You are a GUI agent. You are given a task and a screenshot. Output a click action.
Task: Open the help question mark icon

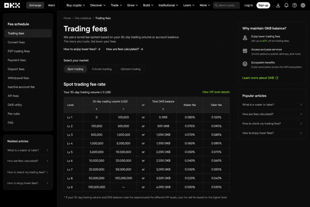(x=295, y=5)
